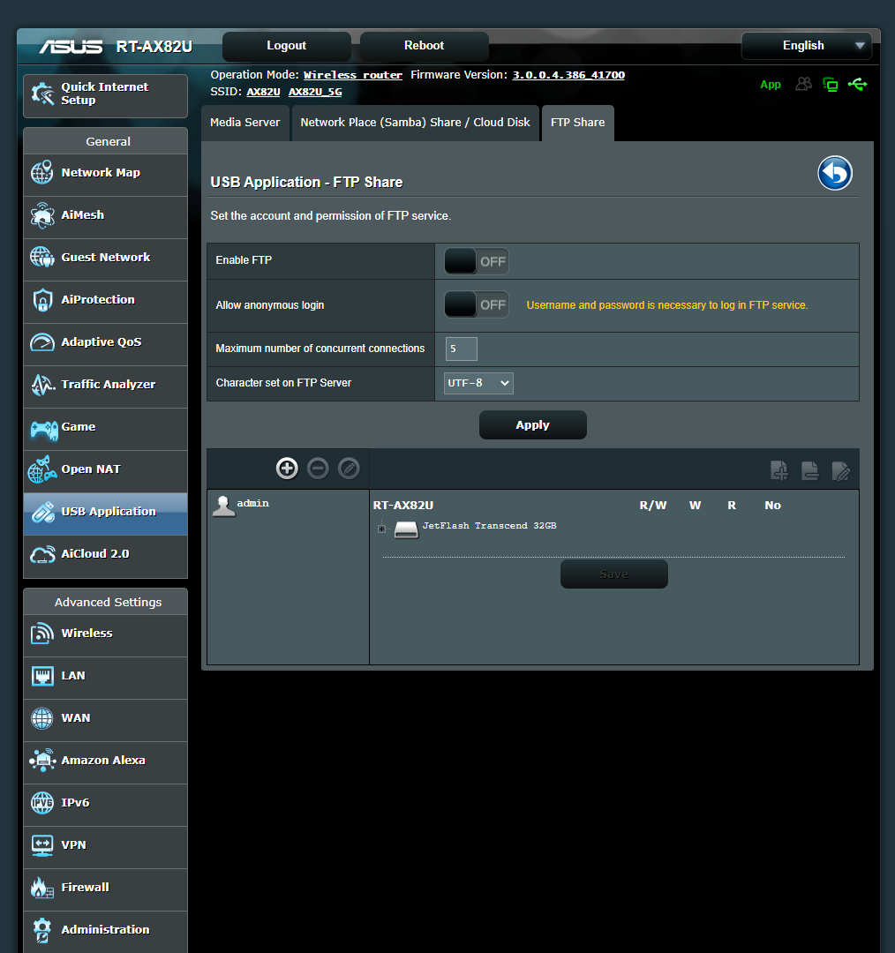The width and height of the screenshot is (895, 953).
Task: Open Administration settings
Action: (x=105, y=932)
